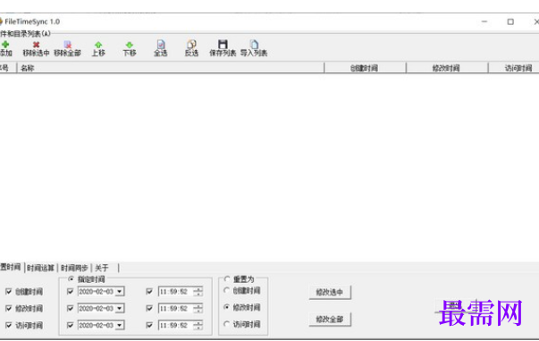The height and width of the screenshot is (341, 539).
Task: Click the 访问时间 column header
Action: [x=514, y=68]
